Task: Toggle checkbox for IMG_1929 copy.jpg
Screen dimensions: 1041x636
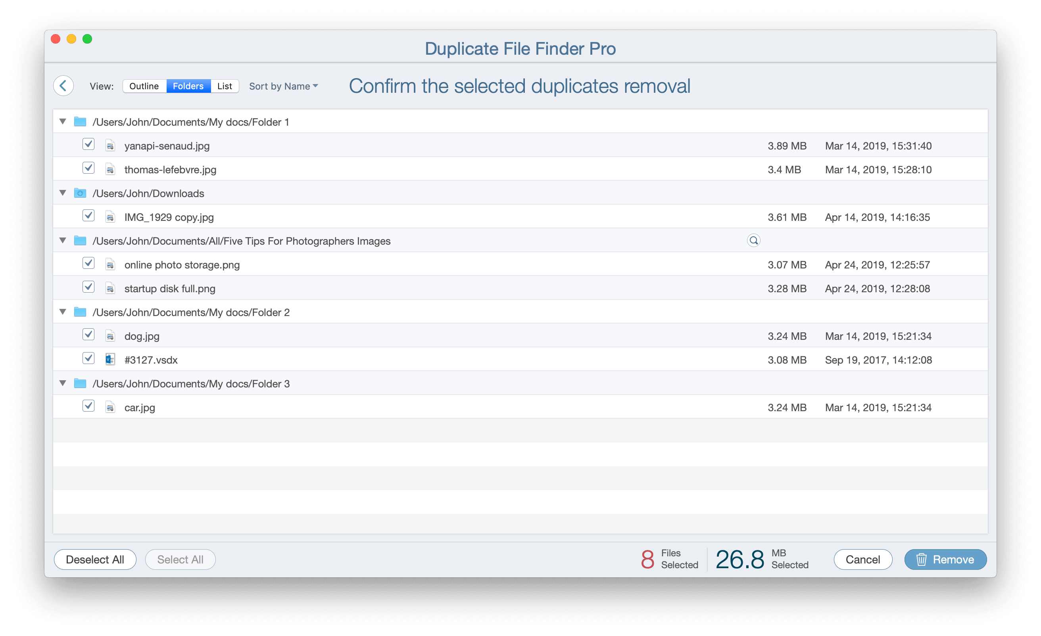Action: pyautogui.click(x=87, y=216)
